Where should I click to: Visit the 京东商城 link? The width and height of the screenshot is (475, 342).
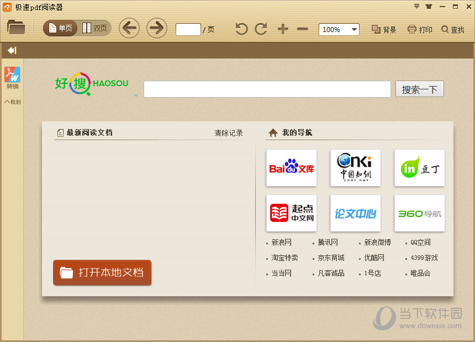point(331,258)
